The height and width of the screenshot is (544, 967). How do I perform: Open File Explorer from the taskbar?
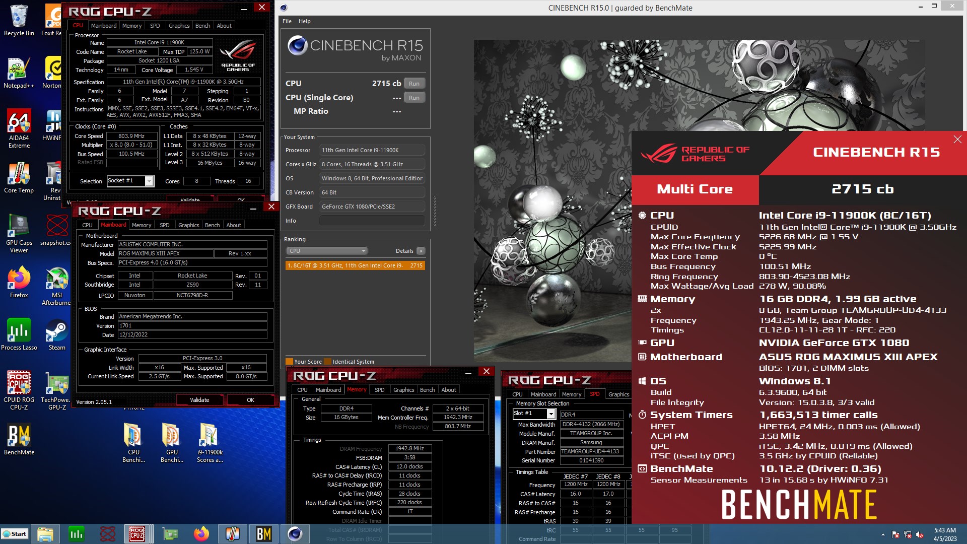click(x=45, y=534)
